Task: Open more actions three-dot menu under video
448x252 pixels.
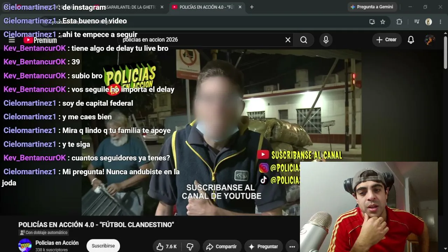Action: coord(292,246)
